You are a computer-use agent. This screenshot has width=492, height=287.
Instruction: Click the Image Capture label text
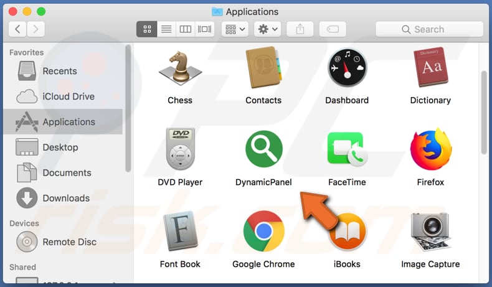430,264
